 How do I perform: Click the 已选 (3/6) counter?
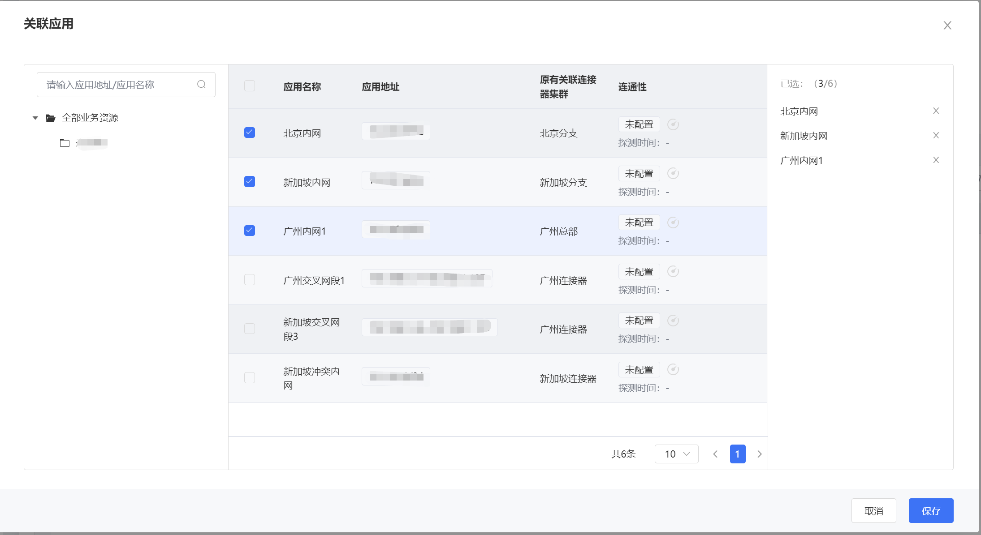point(808,84)
